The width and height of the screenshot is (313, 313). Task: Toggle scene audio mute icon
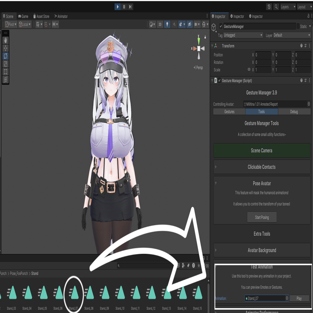click(174, 24)
